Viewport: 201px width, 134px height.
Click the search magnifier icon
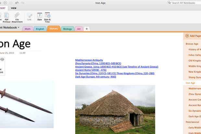tap(169, 3)
